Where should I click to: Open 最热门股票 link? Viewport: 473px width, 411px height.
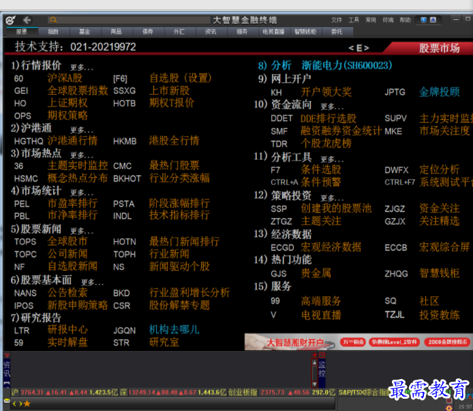click(x=174, y=166)
